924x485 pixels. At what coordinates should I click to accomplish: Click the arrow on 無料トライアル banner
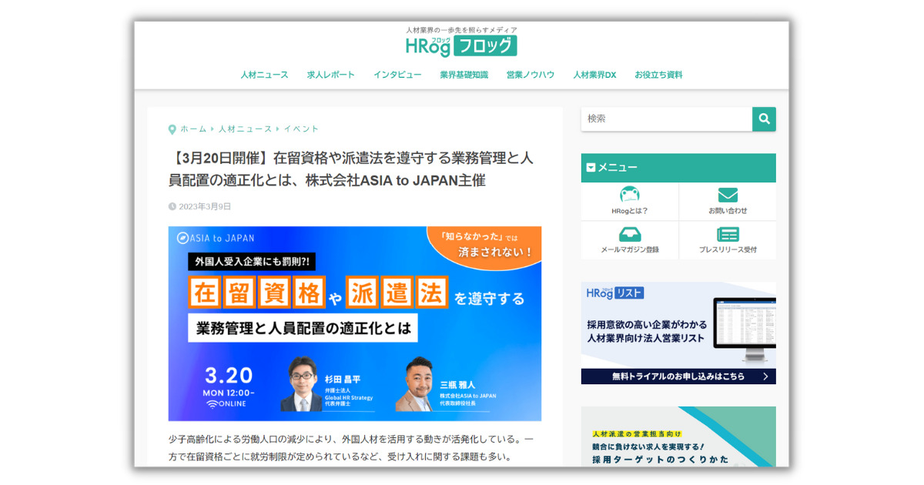[x=765, y=376]
